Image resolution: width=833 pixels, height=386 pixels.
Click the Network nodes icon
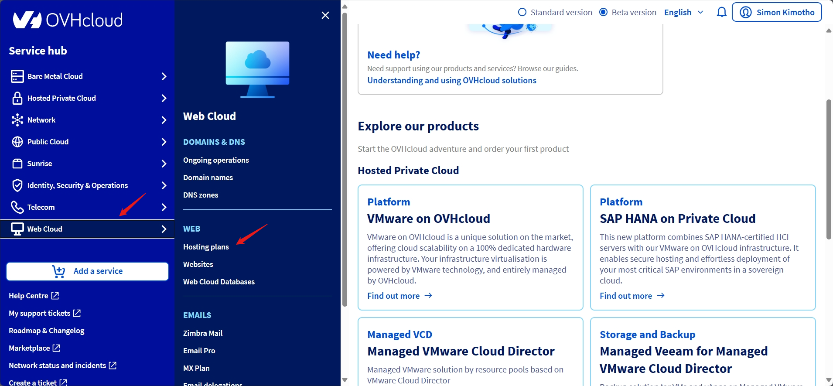point(17,120)
